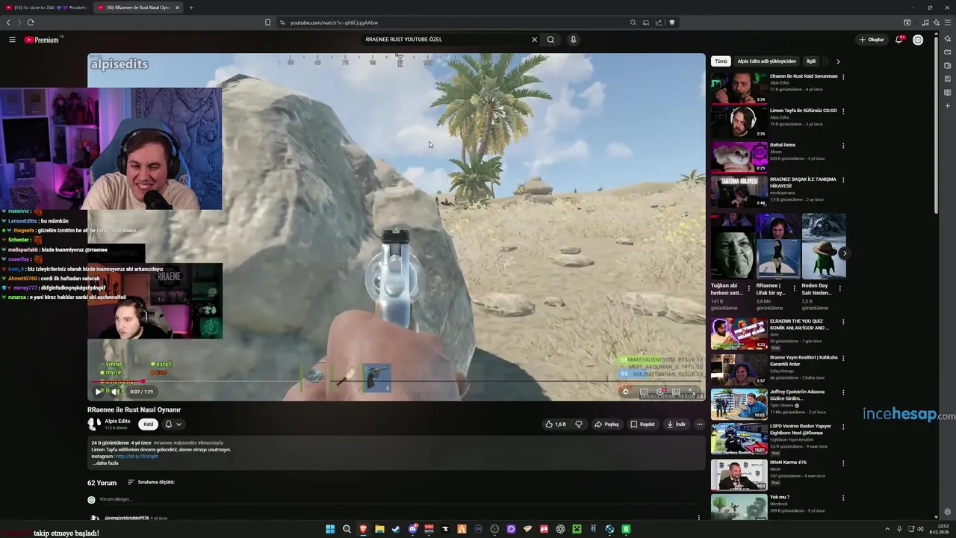Save video with Kaydet button

(642, 424)
